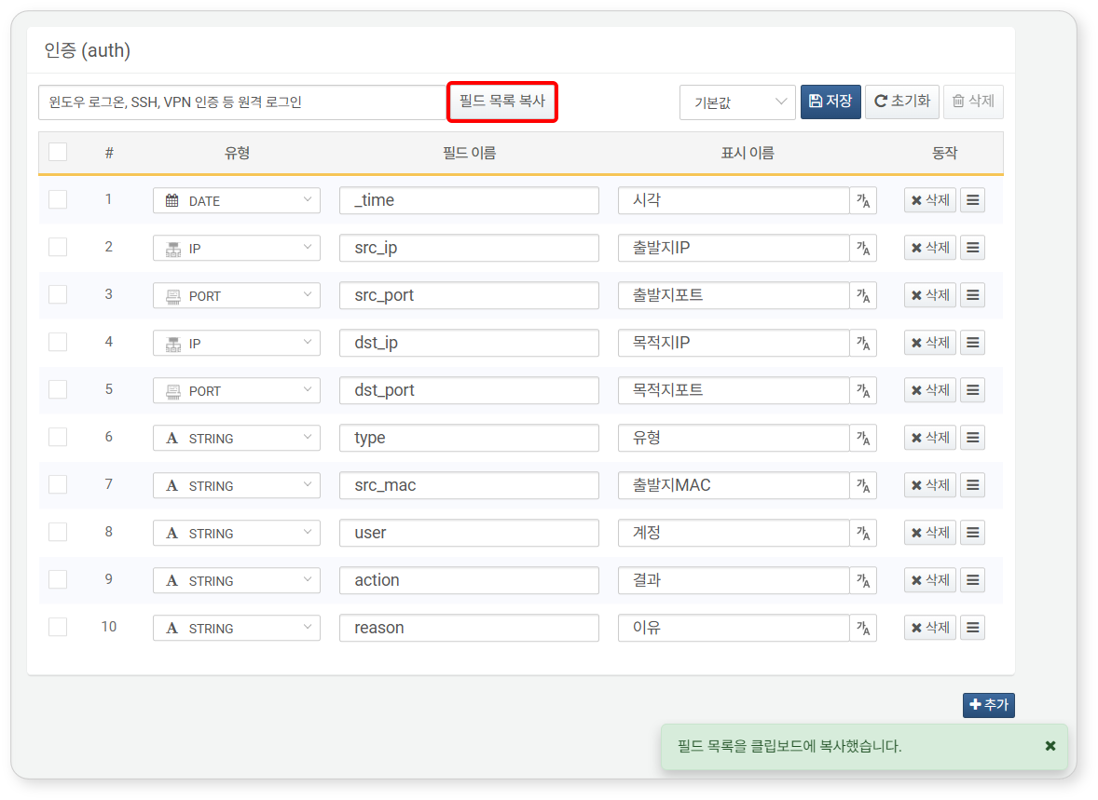Click translate icon next to 유형 display name
The image size is (1098, 800).
pos(863,438)
